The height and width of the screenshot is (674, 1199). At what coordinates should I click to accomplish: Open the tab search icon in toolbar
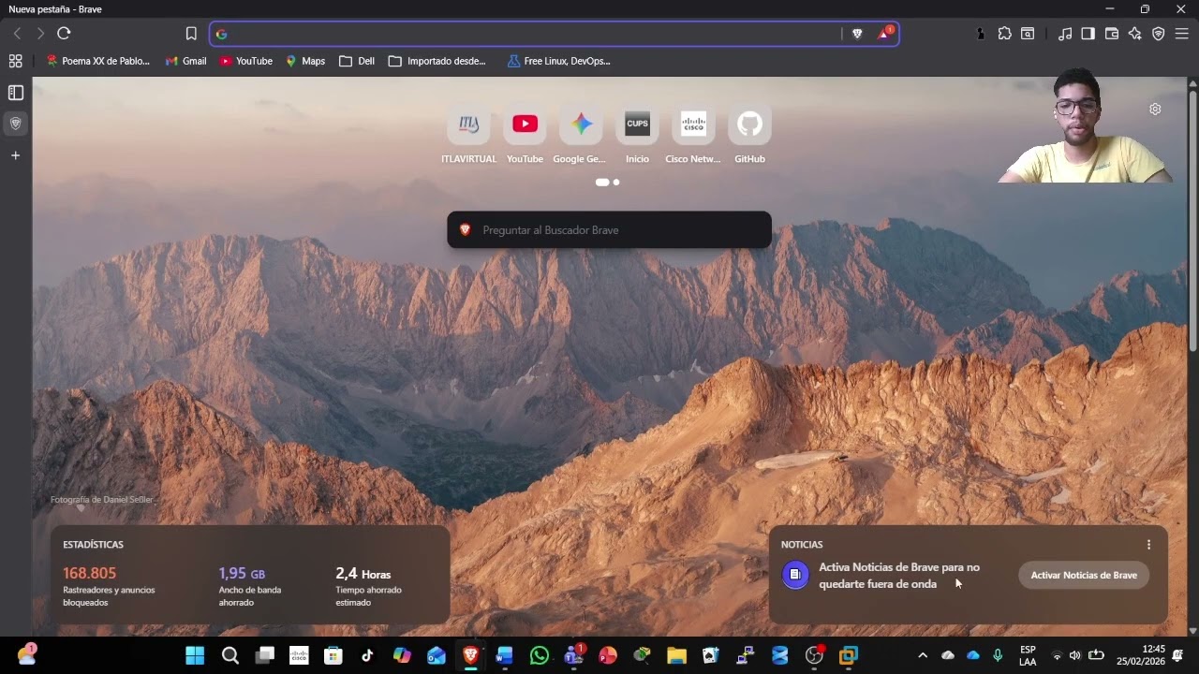click(1028, 34)
